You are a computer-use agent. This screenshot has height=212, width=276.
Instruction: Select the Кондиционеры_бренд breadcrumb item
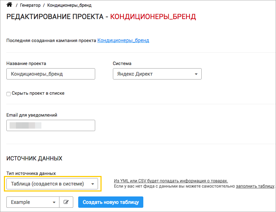coord(69,5)
